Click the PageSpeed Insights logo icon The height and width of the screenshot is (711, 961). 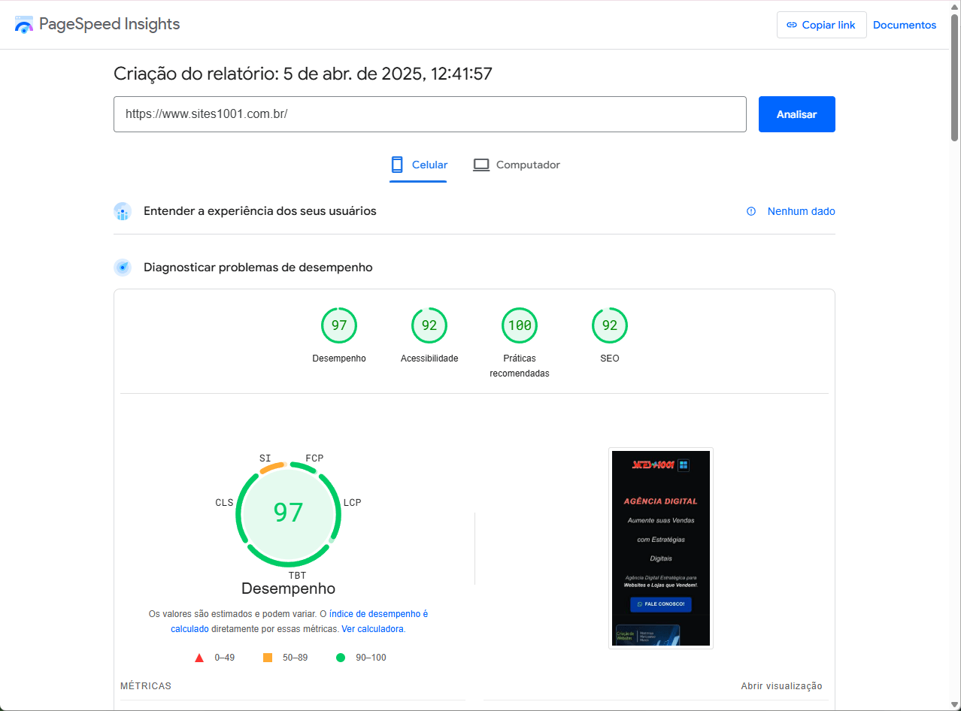tap(24, 24)
